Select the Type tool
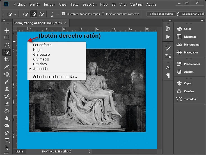The height and width of the screenshot is (155, 206). pos(7,140)
